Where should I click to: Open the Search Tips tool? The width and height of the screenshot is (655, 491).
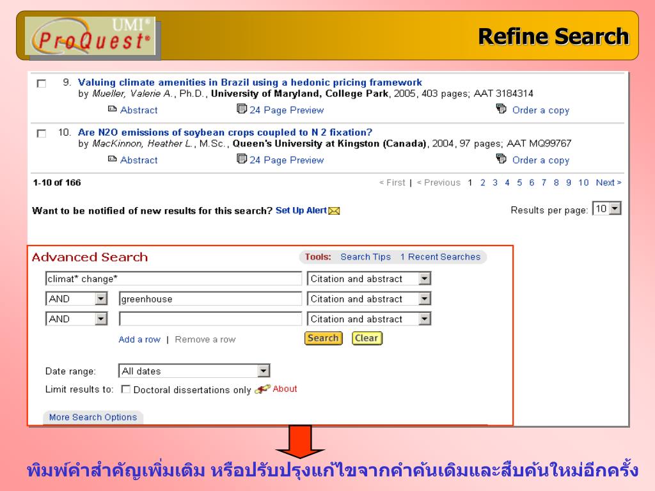coord(365,257)
